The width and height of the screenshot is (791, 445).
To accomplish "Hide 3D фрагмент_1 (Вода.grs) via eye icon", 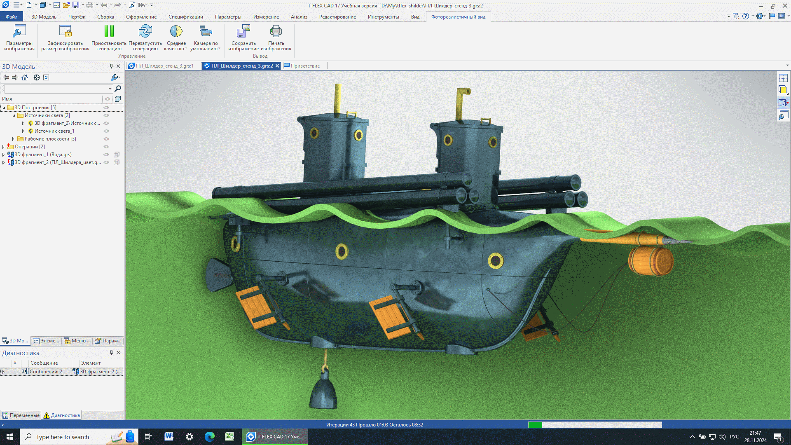I will (106, 155).
